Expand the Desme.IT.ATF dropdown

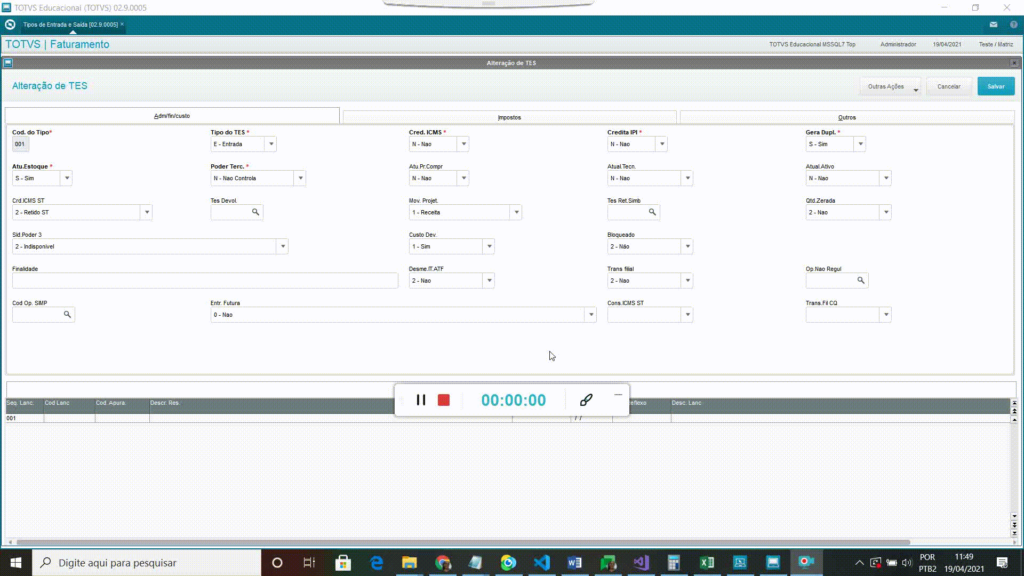(489, 281)
